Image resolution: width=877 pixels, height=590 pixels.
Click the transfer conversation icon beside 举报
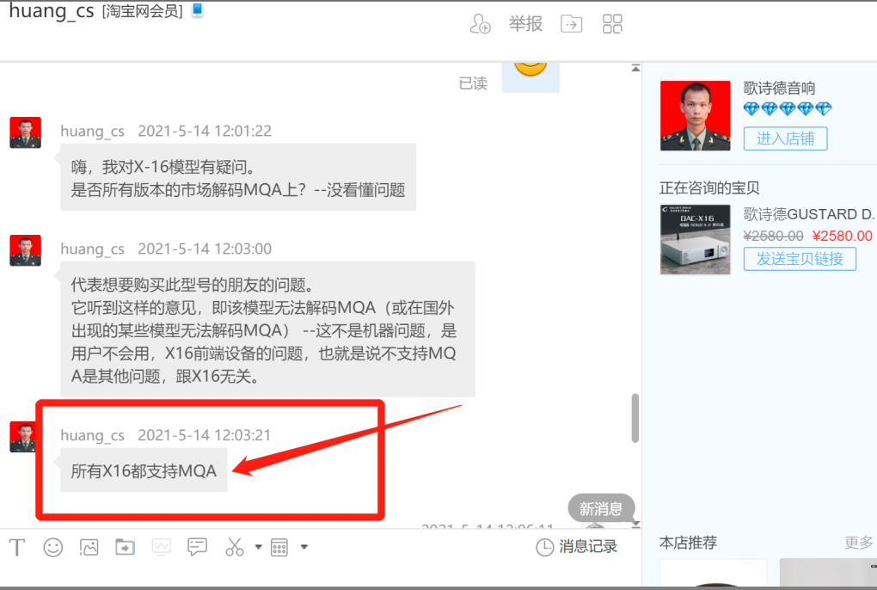tap(571, 24)
